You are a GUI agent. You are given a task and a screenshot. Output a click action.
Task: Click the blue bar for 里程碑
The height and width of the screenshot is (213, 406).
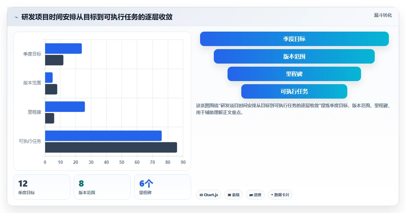(65, 107)
